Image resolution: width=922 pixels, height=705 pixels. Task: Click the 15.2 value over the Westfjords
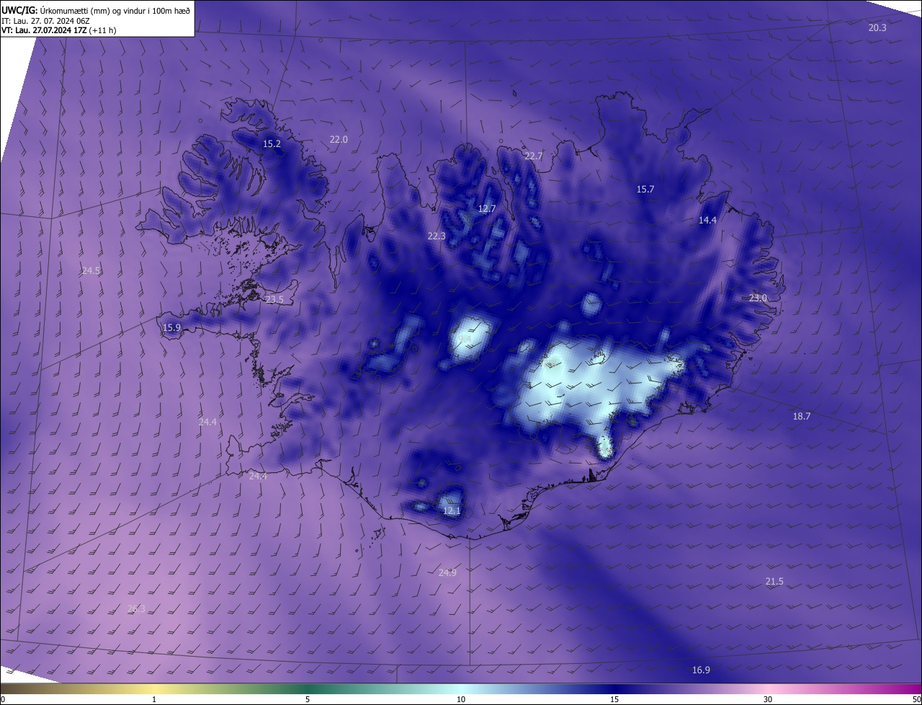272,144
